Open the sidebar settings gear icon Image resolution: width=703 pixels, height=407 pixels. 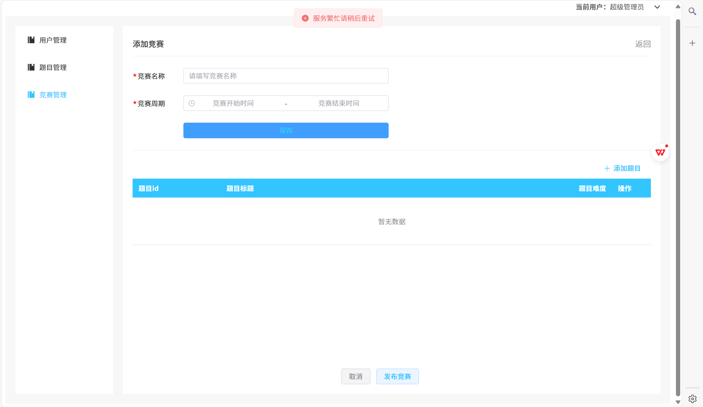[x=692, y=399]
